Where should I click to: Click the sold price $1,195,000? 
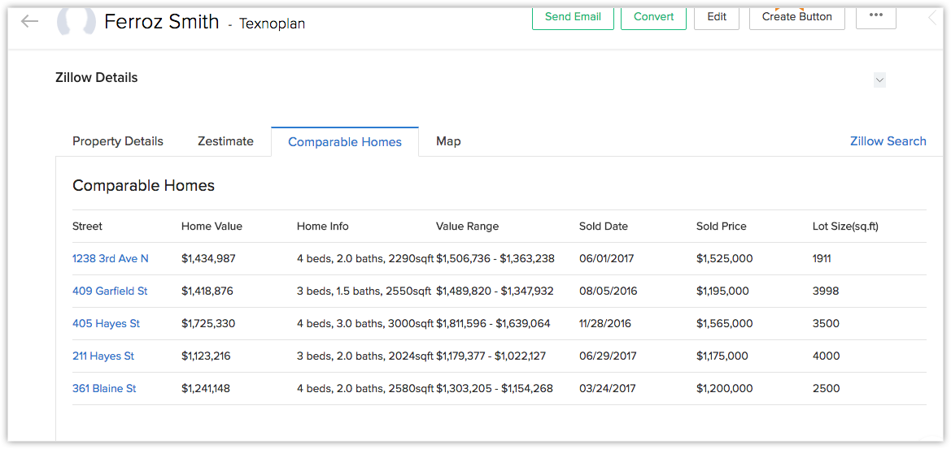(722, 291)
